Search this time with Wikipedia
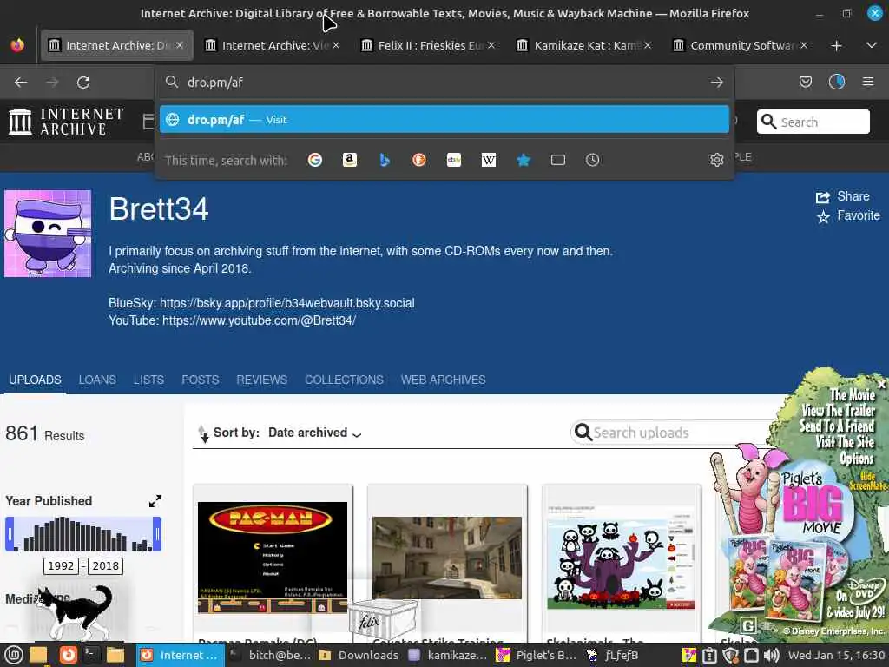Image resolution: width=889 pixels, height=667 pixels. pyautogui.click(x=488, y=160)
